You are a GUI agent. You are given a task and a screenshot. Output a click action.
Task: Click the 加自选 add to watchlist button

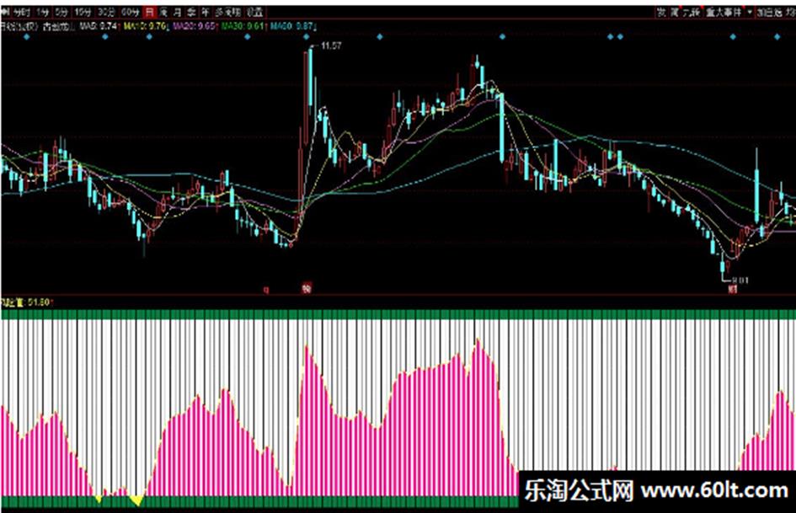770,12
